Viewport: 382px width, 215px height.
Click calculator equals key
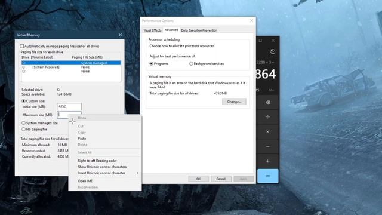tap(268, 176)
